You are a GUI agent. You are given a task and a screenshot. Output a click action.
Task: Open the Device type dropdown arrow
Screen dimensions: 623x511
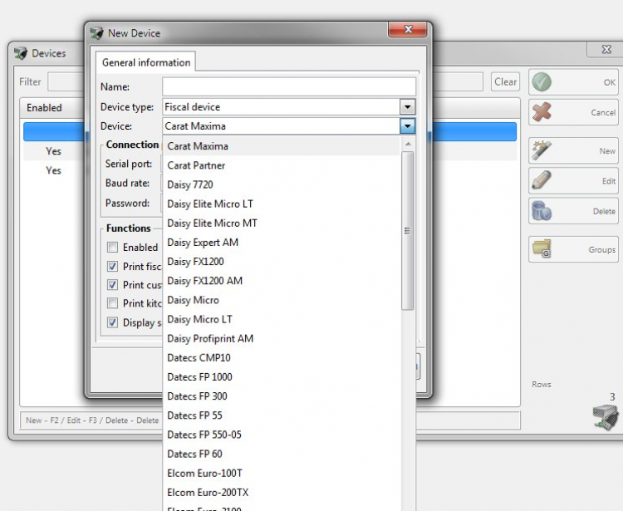tap(407, 107)
